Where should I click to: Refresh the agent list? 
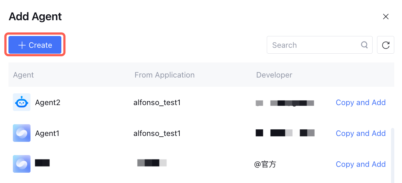385,45
